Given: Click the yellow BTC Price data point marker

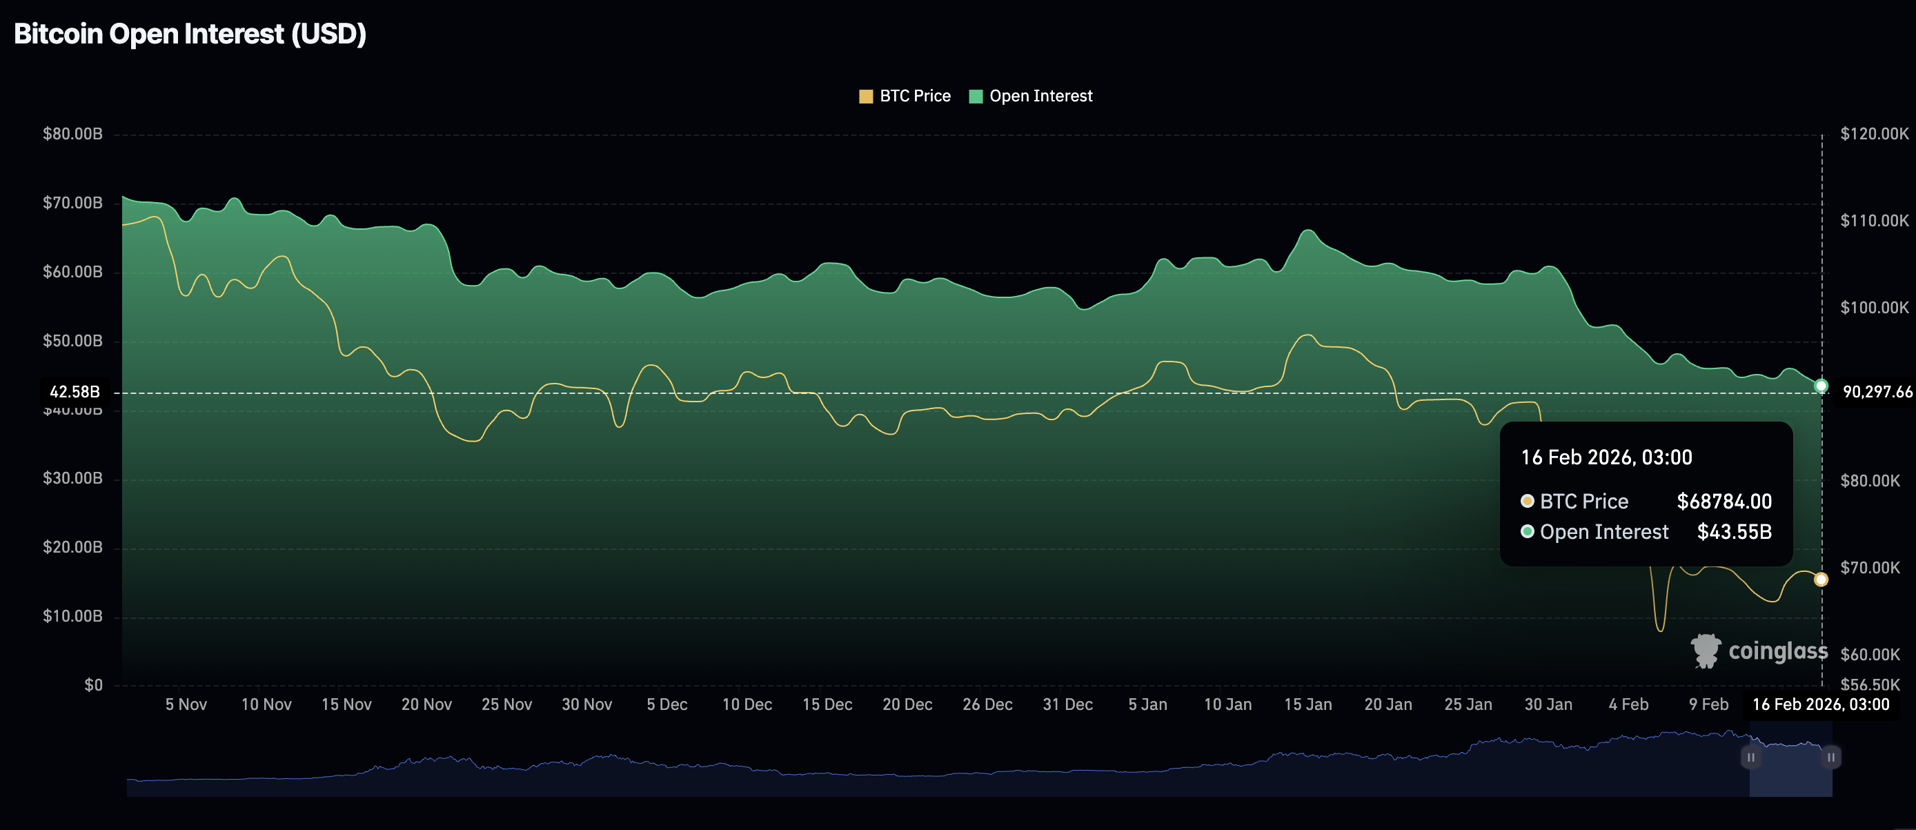Looking at the screenshot, I should click(x=1820, y=580).
